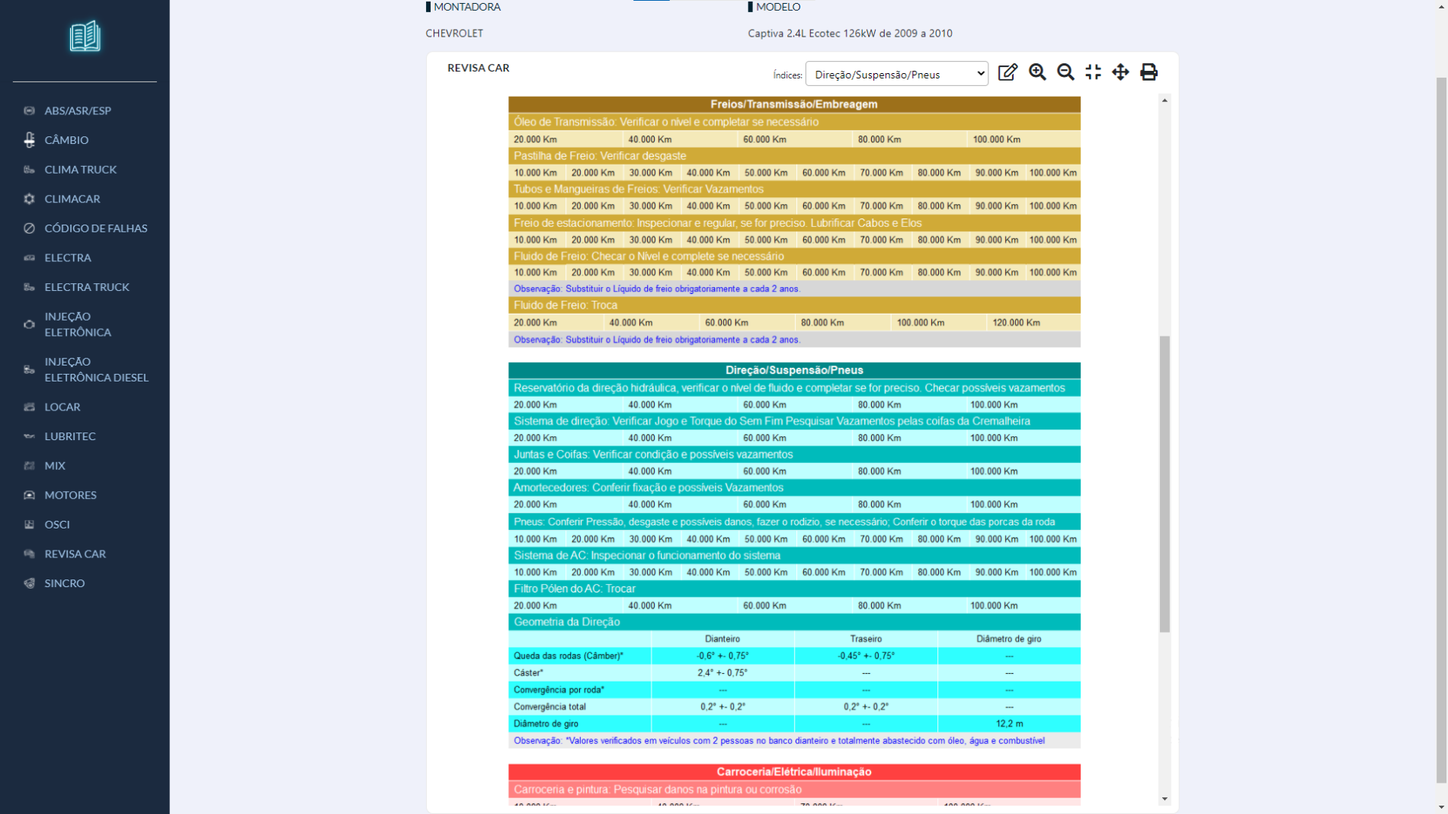
Task: Open the CLIMACAR gear icon entry
Action: pyautogui.click(x=72, y=199)
